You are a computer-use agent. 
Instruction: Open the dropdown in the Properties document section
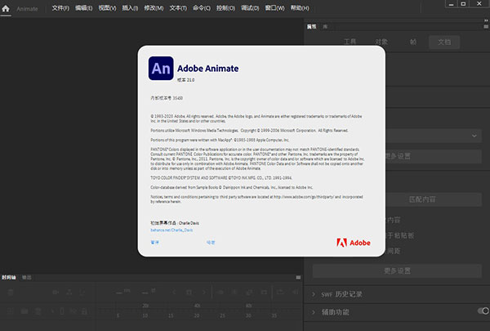click(x=472, y=136)
